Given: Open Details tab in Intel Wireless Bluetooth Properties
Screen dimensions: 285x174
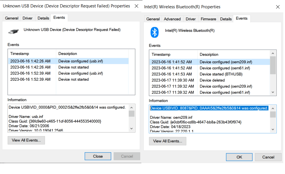Looking at the screenshot, I should (x=226, y=19).
